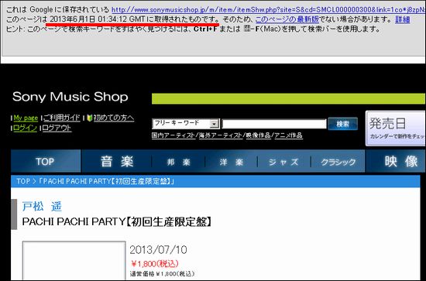Open the 初めての方へ link
Screen dimensions: 426x281
[x=114, y=118]
